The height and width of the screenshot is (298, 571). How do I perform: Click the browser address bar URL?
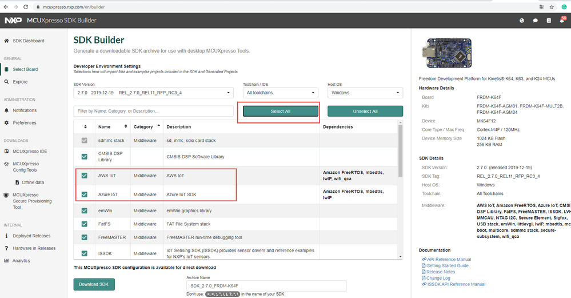pyautogui.click(x=74, y=7)
